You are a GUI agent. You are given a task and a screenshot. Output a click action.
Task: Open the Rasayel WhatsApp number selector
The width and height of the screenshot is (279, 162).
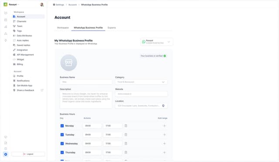coord(157,42)
